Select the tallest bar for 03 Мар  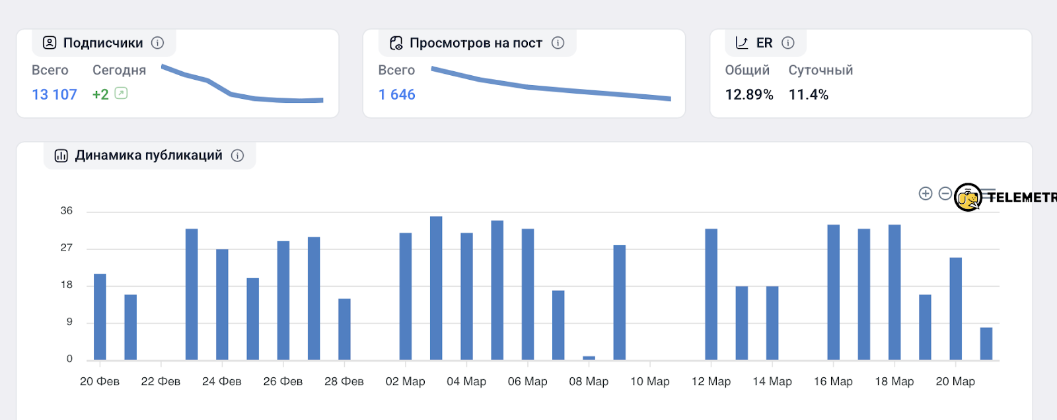(436, 287)
